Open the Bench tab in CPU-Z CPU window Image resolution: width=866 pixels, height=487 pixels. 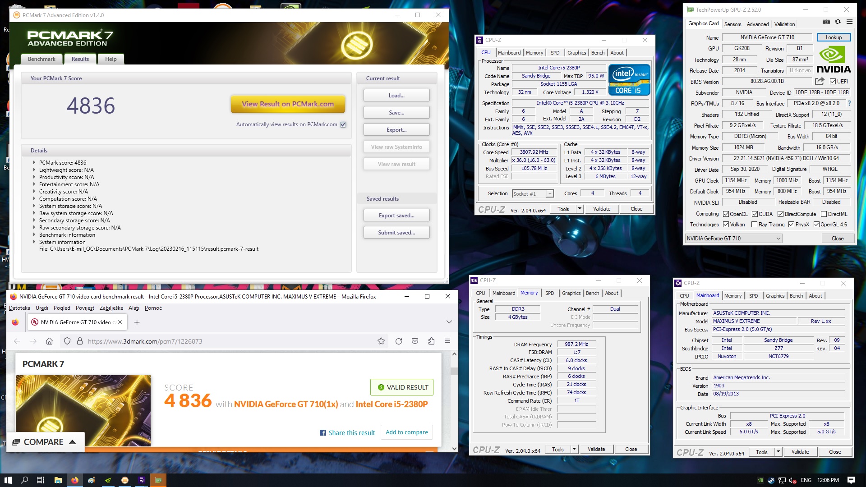598,53
